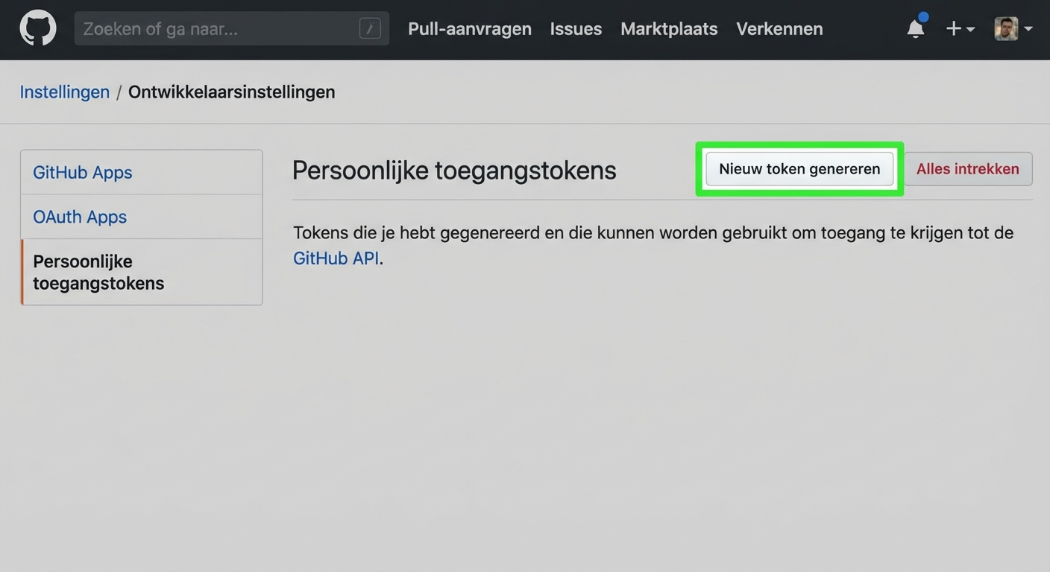1050x572 pixels.
Task: Open the create new menu via plus icon
Action: pos(953,28)
